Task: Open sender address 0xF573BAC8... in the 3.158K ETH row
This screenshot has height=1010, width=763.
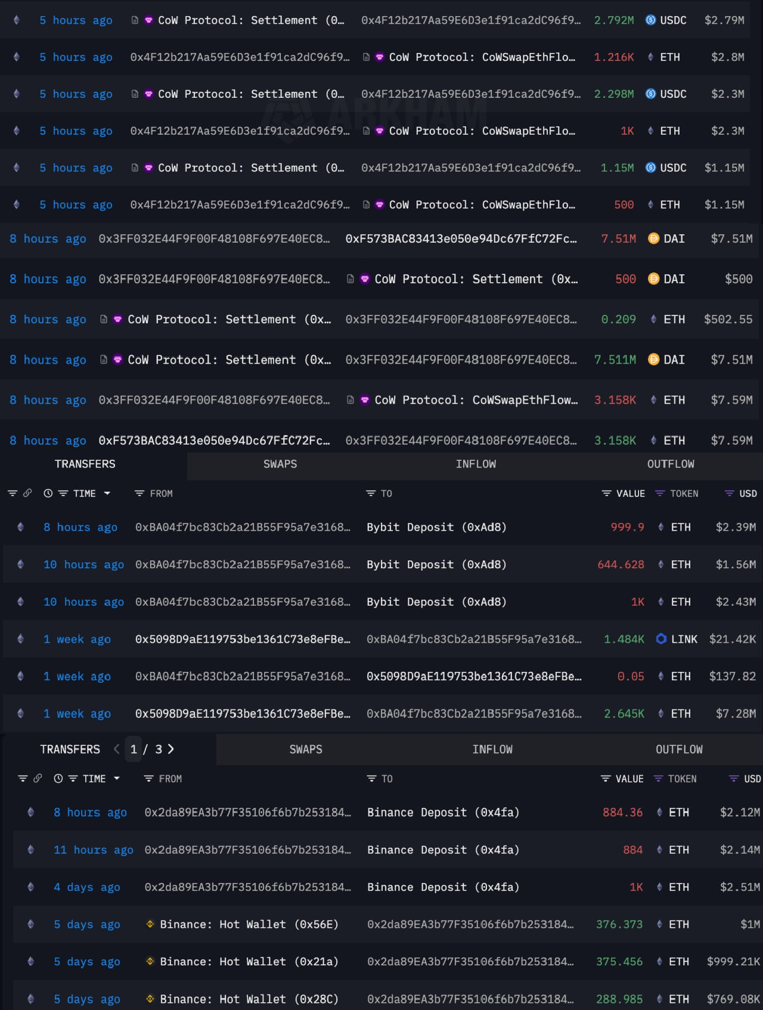Action: pos(214,441)
